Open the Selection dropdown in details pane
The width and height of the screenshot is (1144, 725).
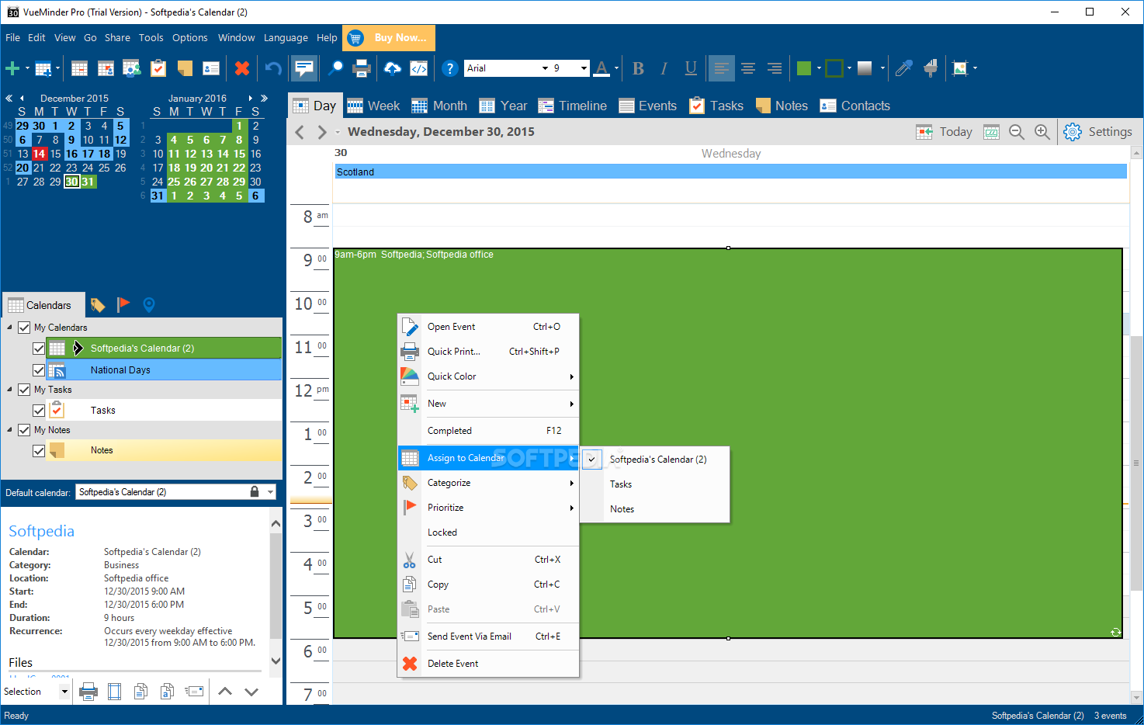pos(64,692)
